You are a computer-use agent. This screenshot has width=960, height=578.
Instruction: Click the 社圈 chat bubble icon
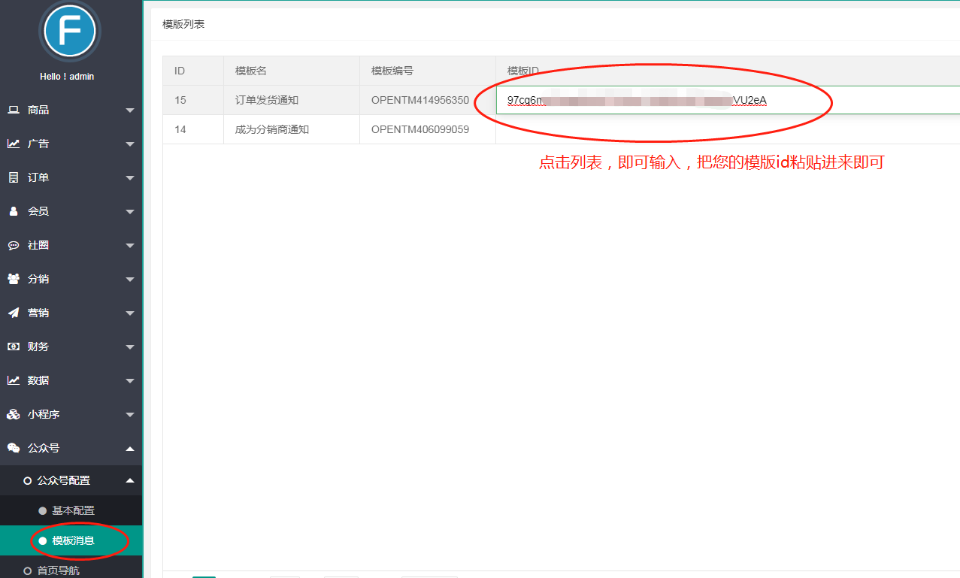pos(14,245)
